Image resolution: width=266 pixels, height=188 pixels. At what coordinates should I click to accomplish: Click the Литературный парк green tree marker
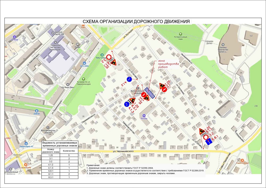click(x=181, y=34)
